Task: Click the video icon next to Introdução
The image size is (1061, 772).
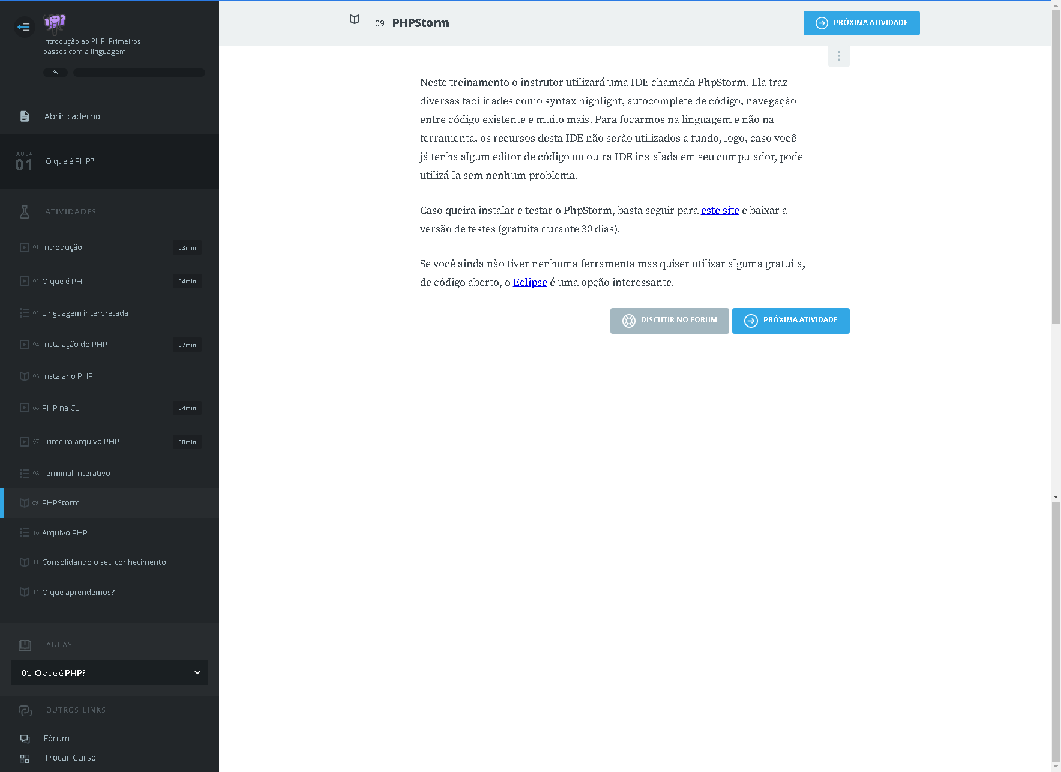Action: click(x=25, y=247)
